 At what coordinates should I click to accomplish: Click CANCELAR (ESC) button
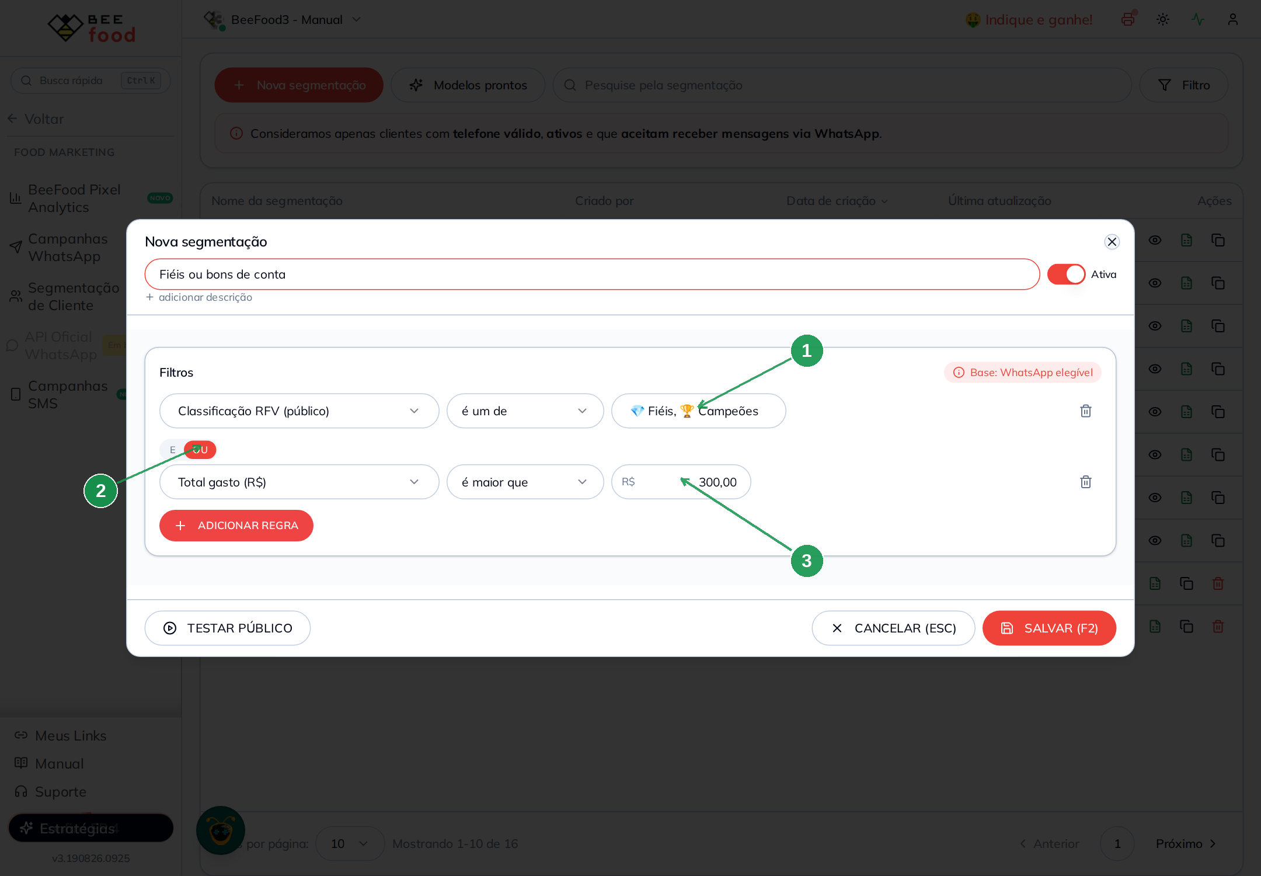click(x=893, y=628)
